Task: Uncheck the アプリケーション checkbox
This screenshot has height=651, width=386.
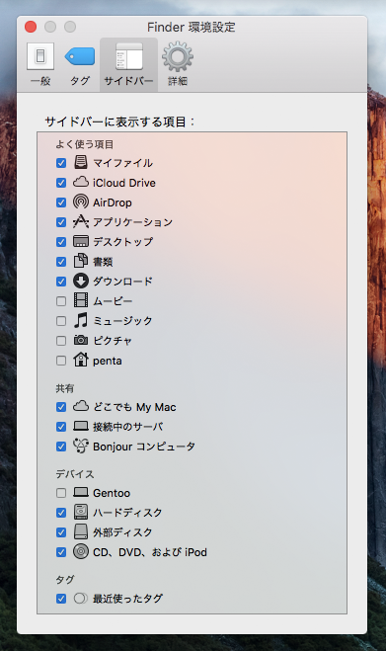Action: click(61, 222)
